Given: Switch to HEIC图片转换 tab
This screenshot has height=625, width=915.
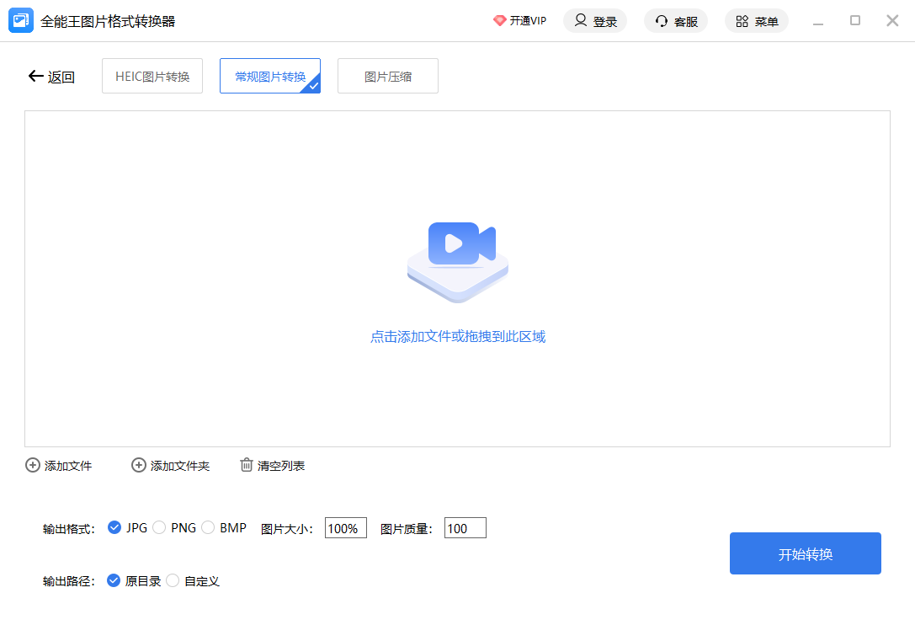Looking at the screenshot, I should coord(152,76).
